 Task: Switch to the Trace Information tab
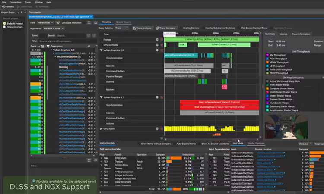click(301, 34)
